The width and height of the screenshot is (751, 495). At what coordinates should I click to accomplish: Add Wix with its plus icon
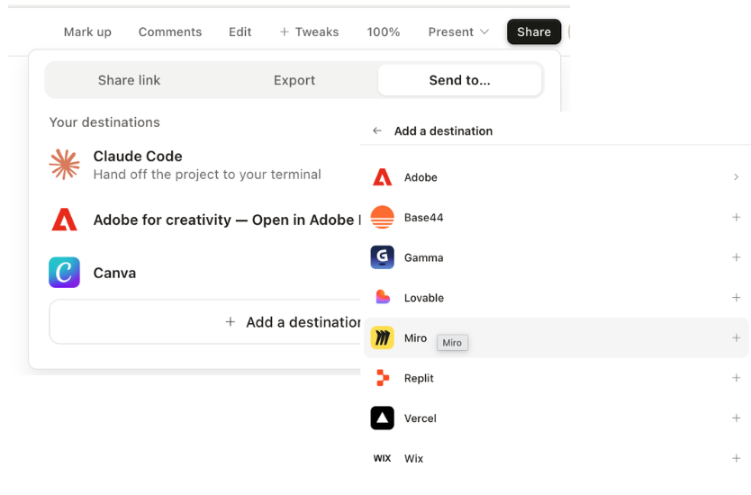click(737, 458)
